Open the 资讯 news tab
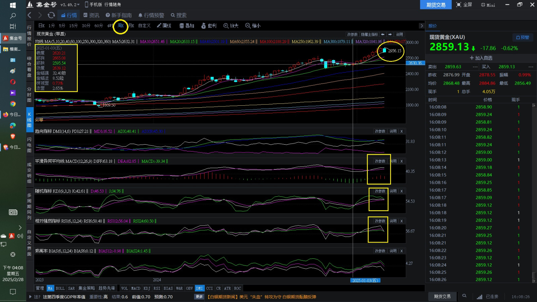This screenshot has width=537, height=302. [x=91, y=15]
